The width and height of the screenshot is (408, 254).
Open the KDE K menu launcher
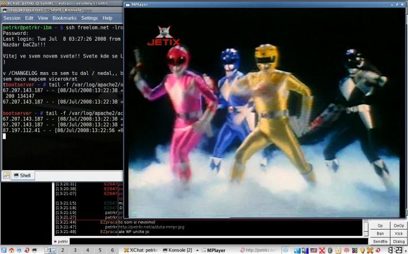pyautogui.click(x=3, y=250)
